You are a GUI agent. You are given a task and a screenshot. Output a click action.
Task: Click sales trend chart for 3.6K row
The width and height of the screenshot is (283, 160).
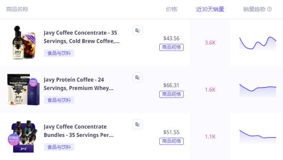pos(257,43)
